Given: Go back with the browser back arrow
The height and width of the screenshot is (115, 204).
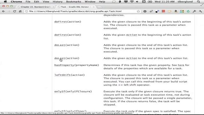Looking at the screenshot, I should pyautogui.click(x=4, y=11).
